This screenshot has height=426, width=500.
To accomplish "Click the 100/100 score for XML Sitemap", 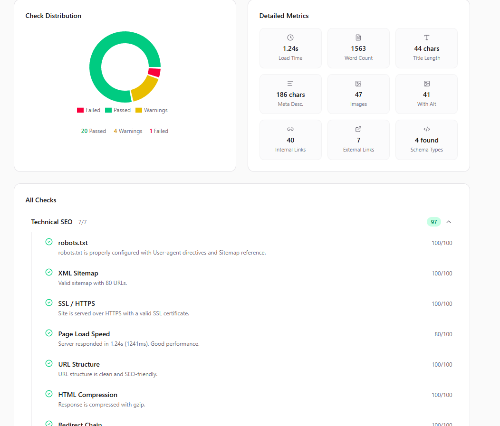I will click(x=442, y=273).
